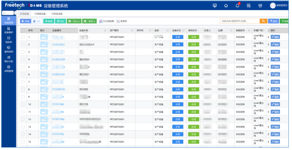Click the 在用 usage badge in row 13
The width and height of the screenshot is (292, 150).
coord(194,127)
